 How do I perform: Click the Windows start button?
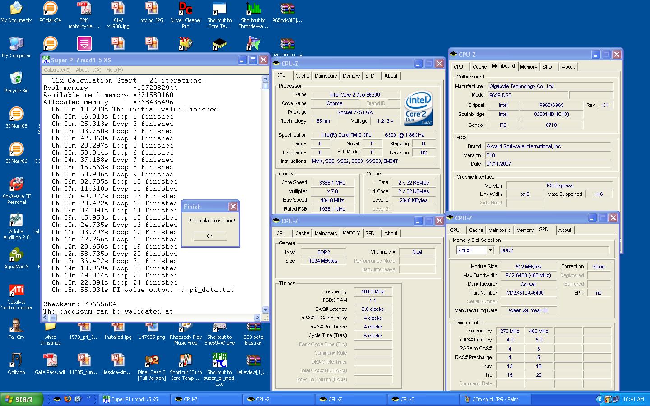[x=21, y=399]
